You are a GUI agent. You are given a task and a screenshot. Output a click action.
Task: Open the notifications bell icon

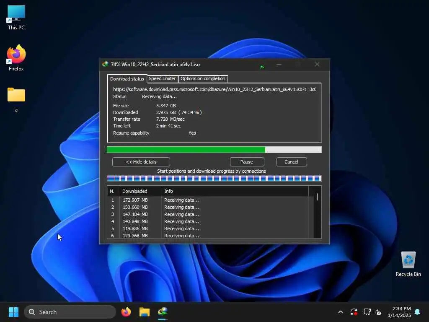tap(418, 312)
